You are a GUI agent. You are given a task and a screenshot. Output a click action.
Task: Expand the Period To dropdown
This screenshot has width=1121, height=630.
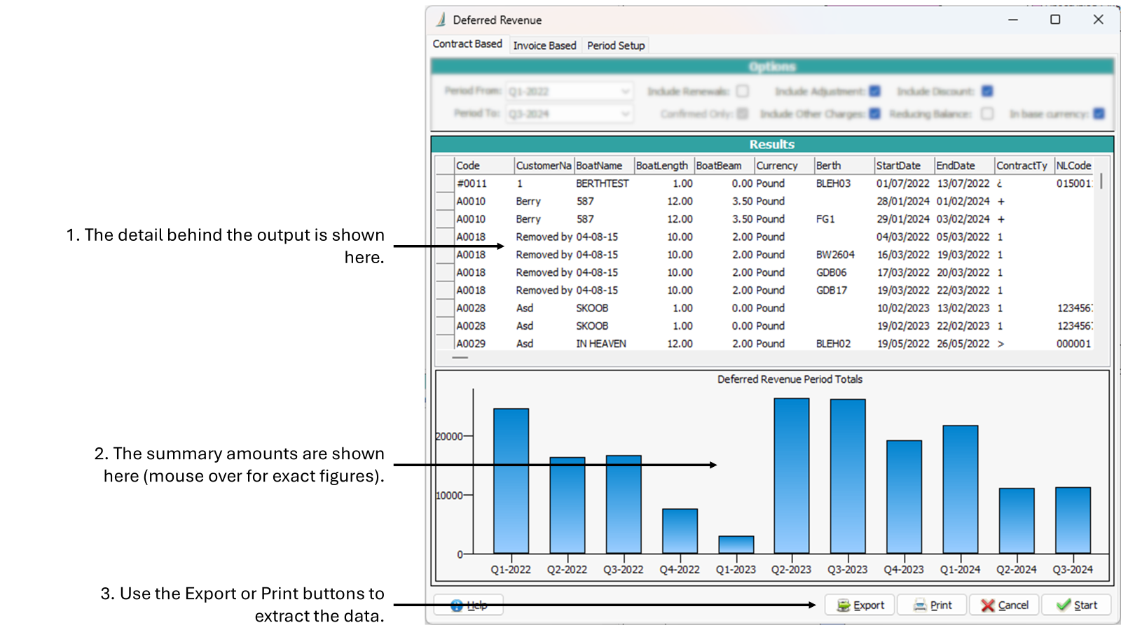coord(625,114)
